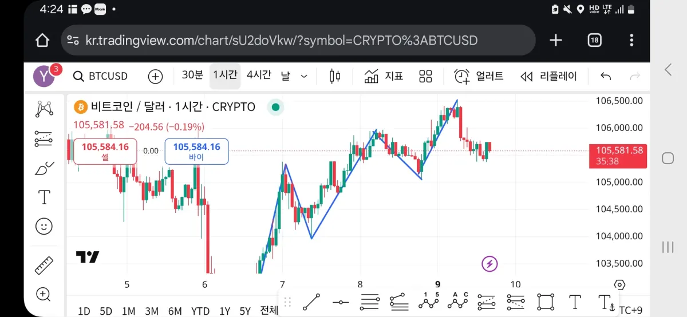Switch to the 4시간 timeframe
Screen dimensions: 687x317
coord(259,76)
